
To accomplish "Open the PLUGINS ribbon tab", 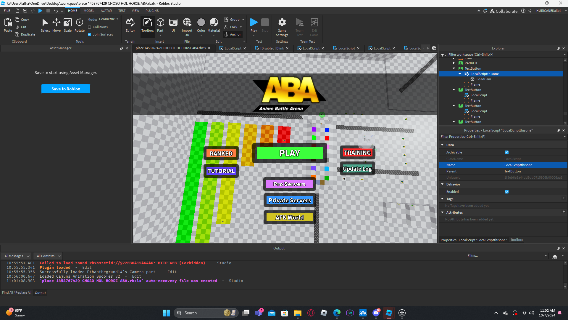I will click(152, 11).
